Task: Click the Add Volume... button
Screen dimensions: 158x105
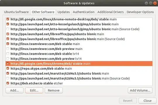Action: tap(140, 90)
